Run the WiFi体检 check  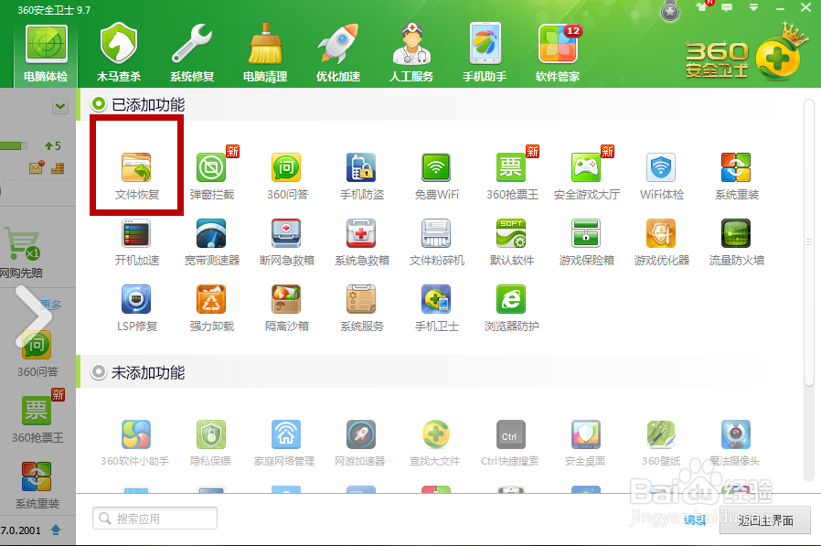click(x=661, y=177)
